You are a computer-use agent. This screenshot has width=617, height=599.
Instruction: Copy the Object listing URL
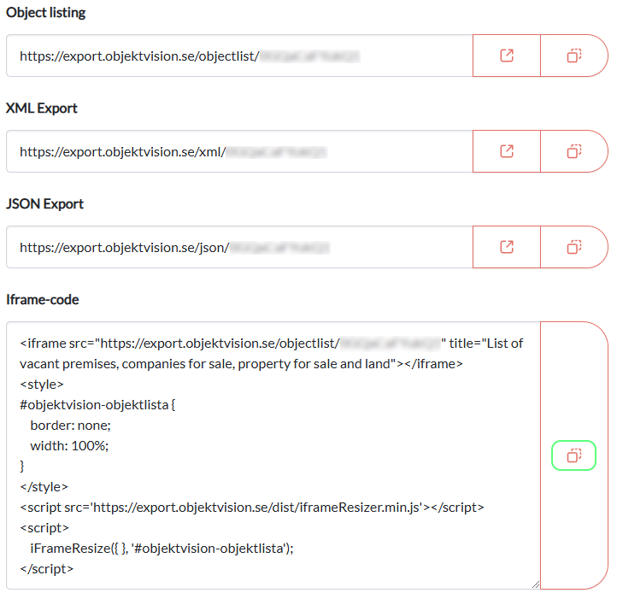click(x=574, y=56)
